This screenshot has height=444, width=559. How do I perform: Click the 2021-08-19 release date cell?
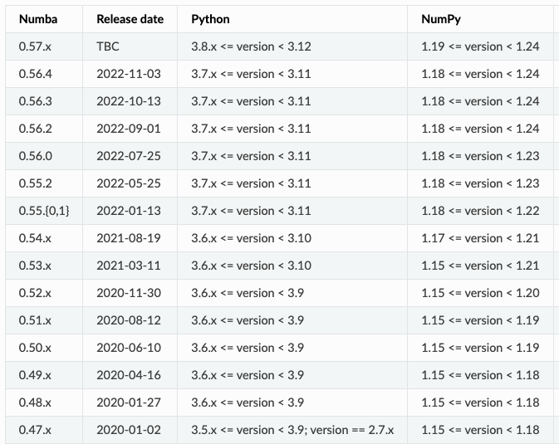(x=129, y=238)
